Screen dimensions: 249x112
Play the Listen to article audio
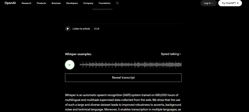coord(68,29)
